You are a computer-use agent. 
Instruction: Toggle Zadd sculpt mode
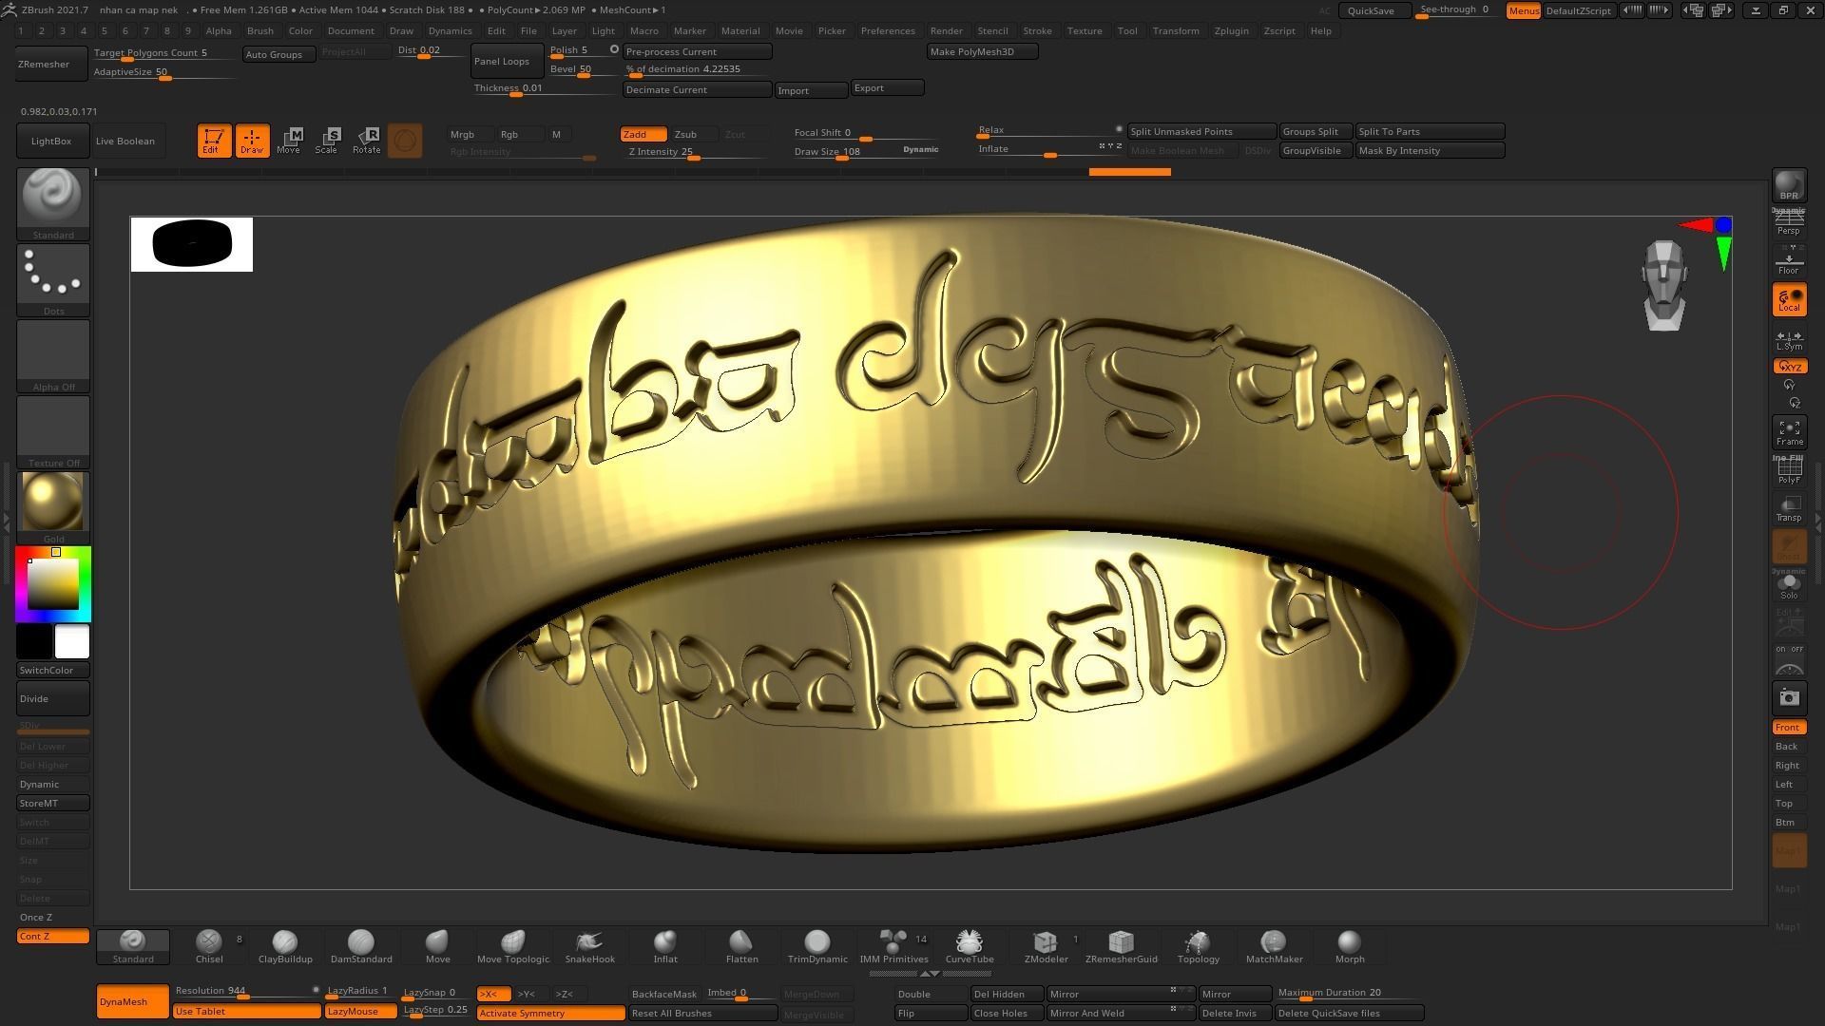tap(643, 134)
